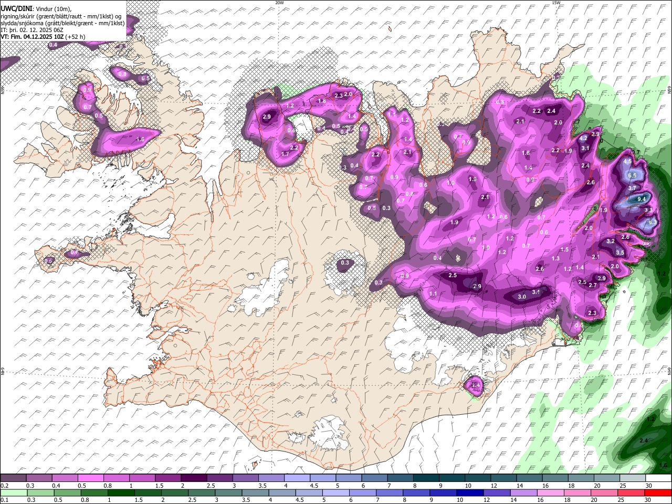Screen dimensions: 672x504
Task: Click lower legend swatch labeled 12
Action: click(496, 493)
